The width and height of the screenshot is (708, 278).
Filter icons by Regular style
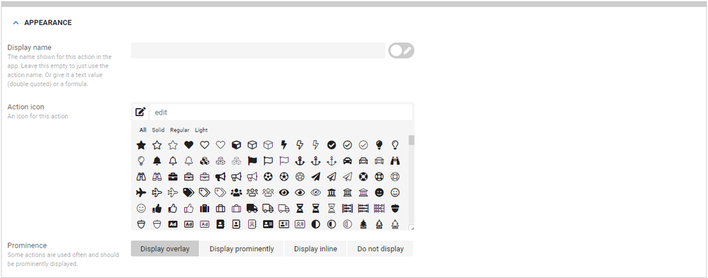tap(179, 130)
